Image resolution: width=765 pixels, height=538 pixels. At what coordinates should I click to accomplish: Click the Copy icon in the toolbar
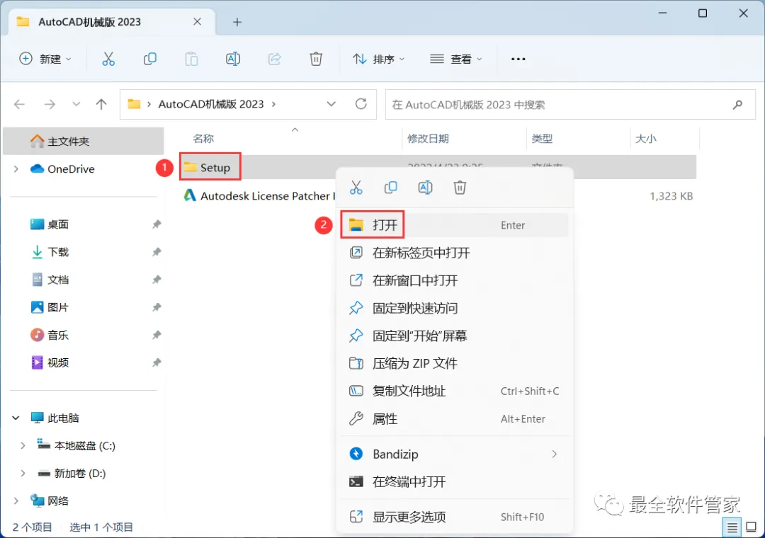[x=149, y=59]
